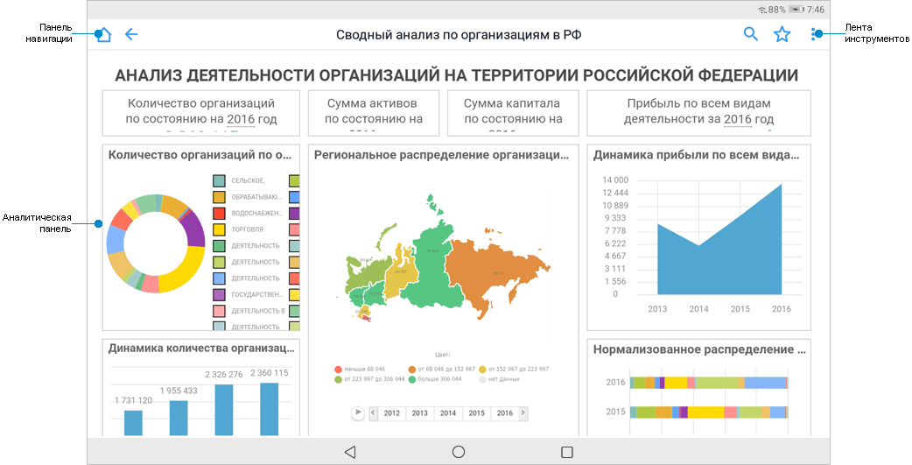The width and height of the screenshot is (912, 465).
Task: Click the 'Цвет:' map legend caption
Action: tap(442, 355)
